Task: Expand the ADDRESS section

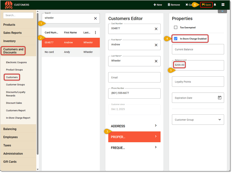Action: 135,126
